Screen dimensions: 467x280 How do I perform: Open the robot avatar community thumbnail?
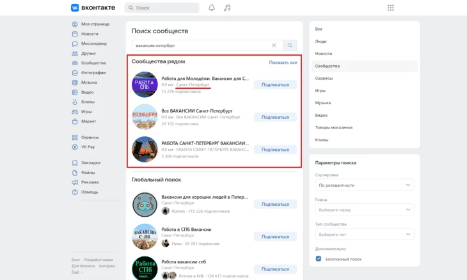(145, 205)
